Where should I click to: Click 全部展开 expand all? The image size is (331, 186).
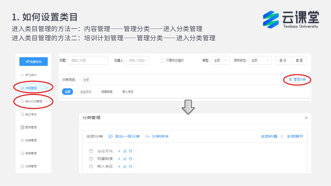295,136
